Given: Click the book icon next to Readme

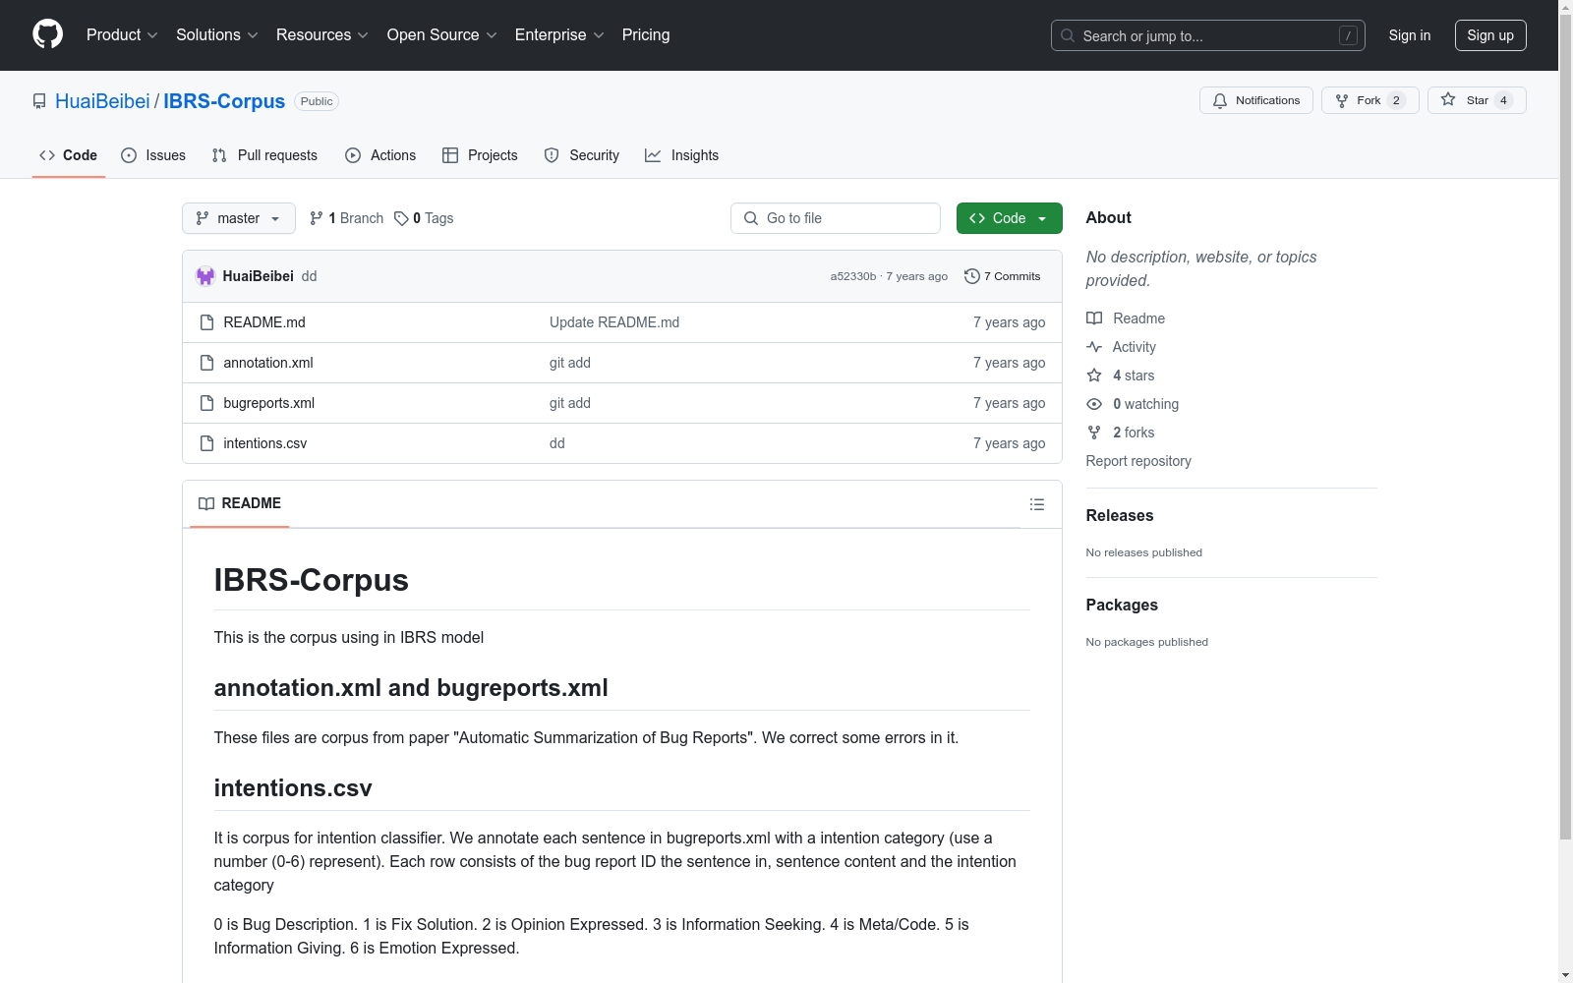Looking at the screenshot, I should [x=1094, y=318].
